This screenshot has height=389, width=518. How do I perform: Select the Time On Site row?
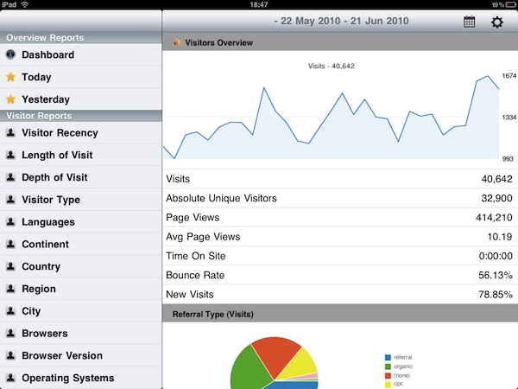340,256
